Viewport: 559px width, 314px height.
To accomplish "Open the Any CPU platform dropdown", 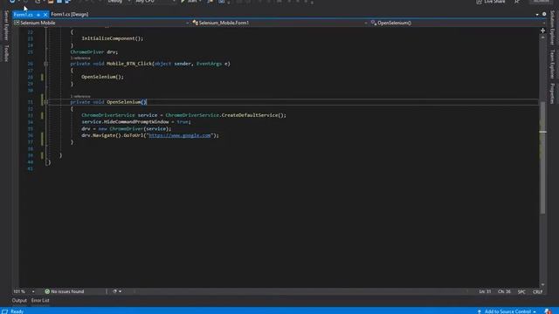I will (x=155, y=2).
